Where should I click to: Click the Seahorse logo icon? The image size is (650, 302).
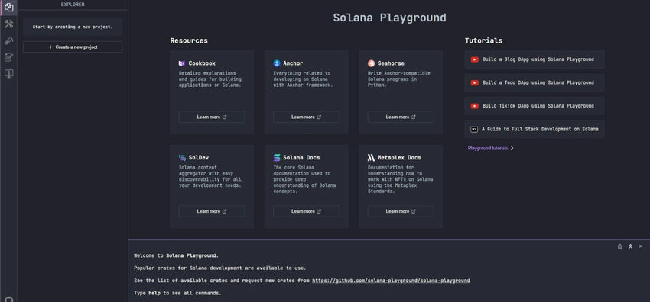point(371,63)
